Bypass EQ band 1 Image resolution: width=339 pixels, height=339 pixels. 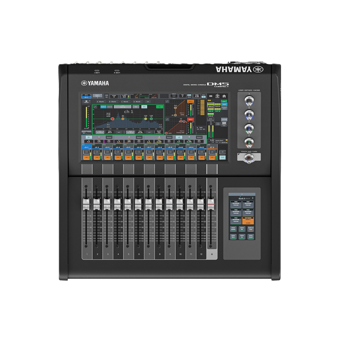click(x=109, y=137)
